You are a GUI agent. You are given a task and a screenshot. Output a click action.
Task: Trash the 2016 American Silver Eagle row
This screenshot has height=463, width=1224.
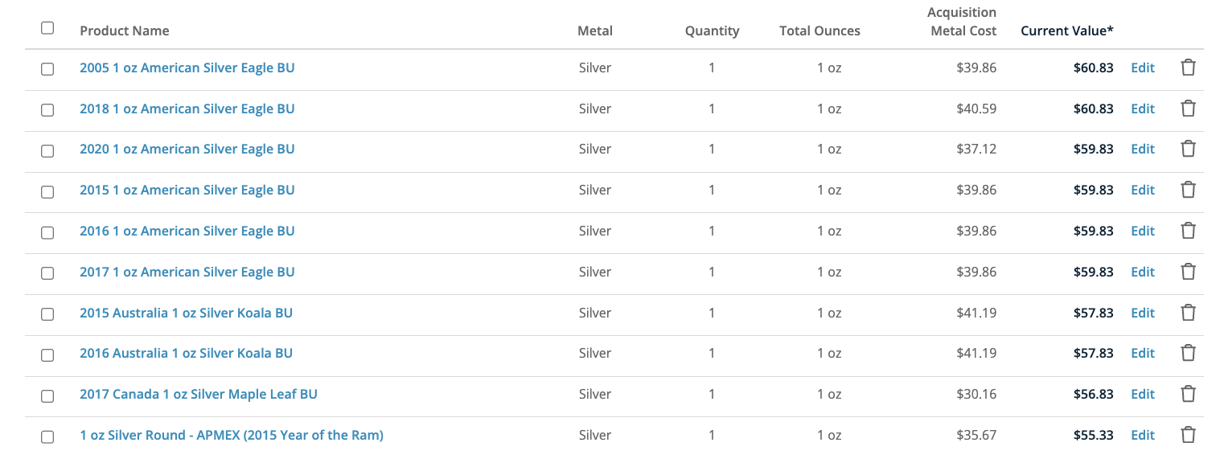(x=1188, y=231)
